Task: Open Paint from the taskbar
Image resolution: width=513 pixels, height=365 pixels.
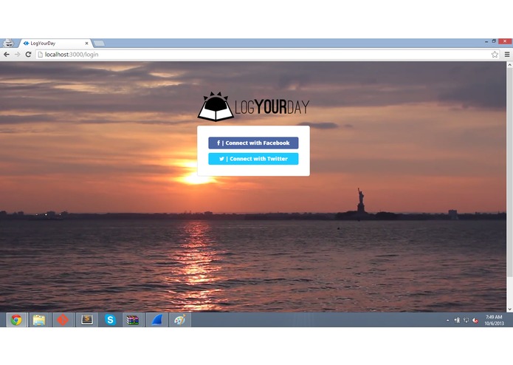Action: 180,320
